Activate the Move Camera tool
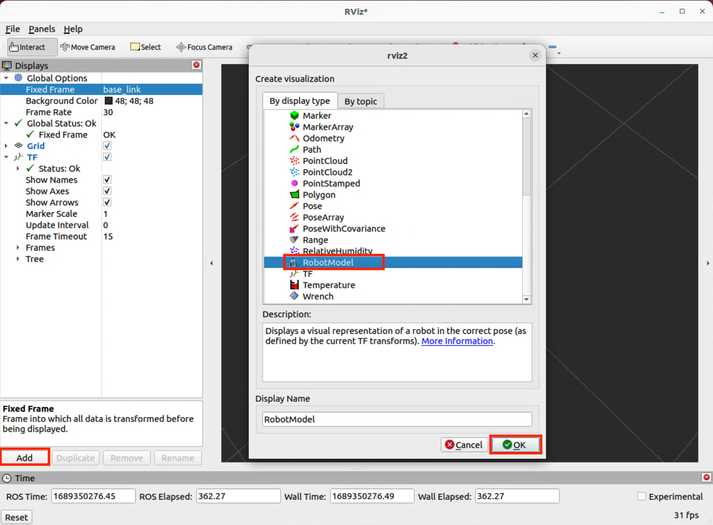 click(x=88, y=47)
